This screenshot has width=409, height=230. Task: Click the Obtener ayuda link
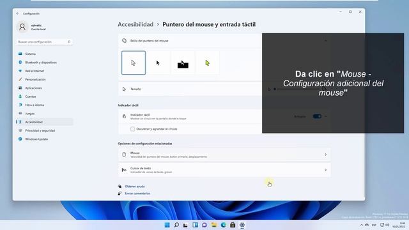click(x=135, y=187)
